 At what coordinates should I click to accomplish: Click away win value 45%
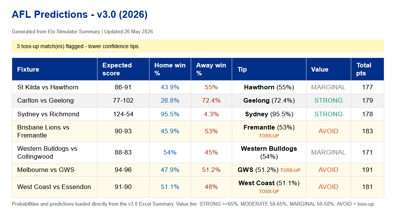tap(211, 153)
